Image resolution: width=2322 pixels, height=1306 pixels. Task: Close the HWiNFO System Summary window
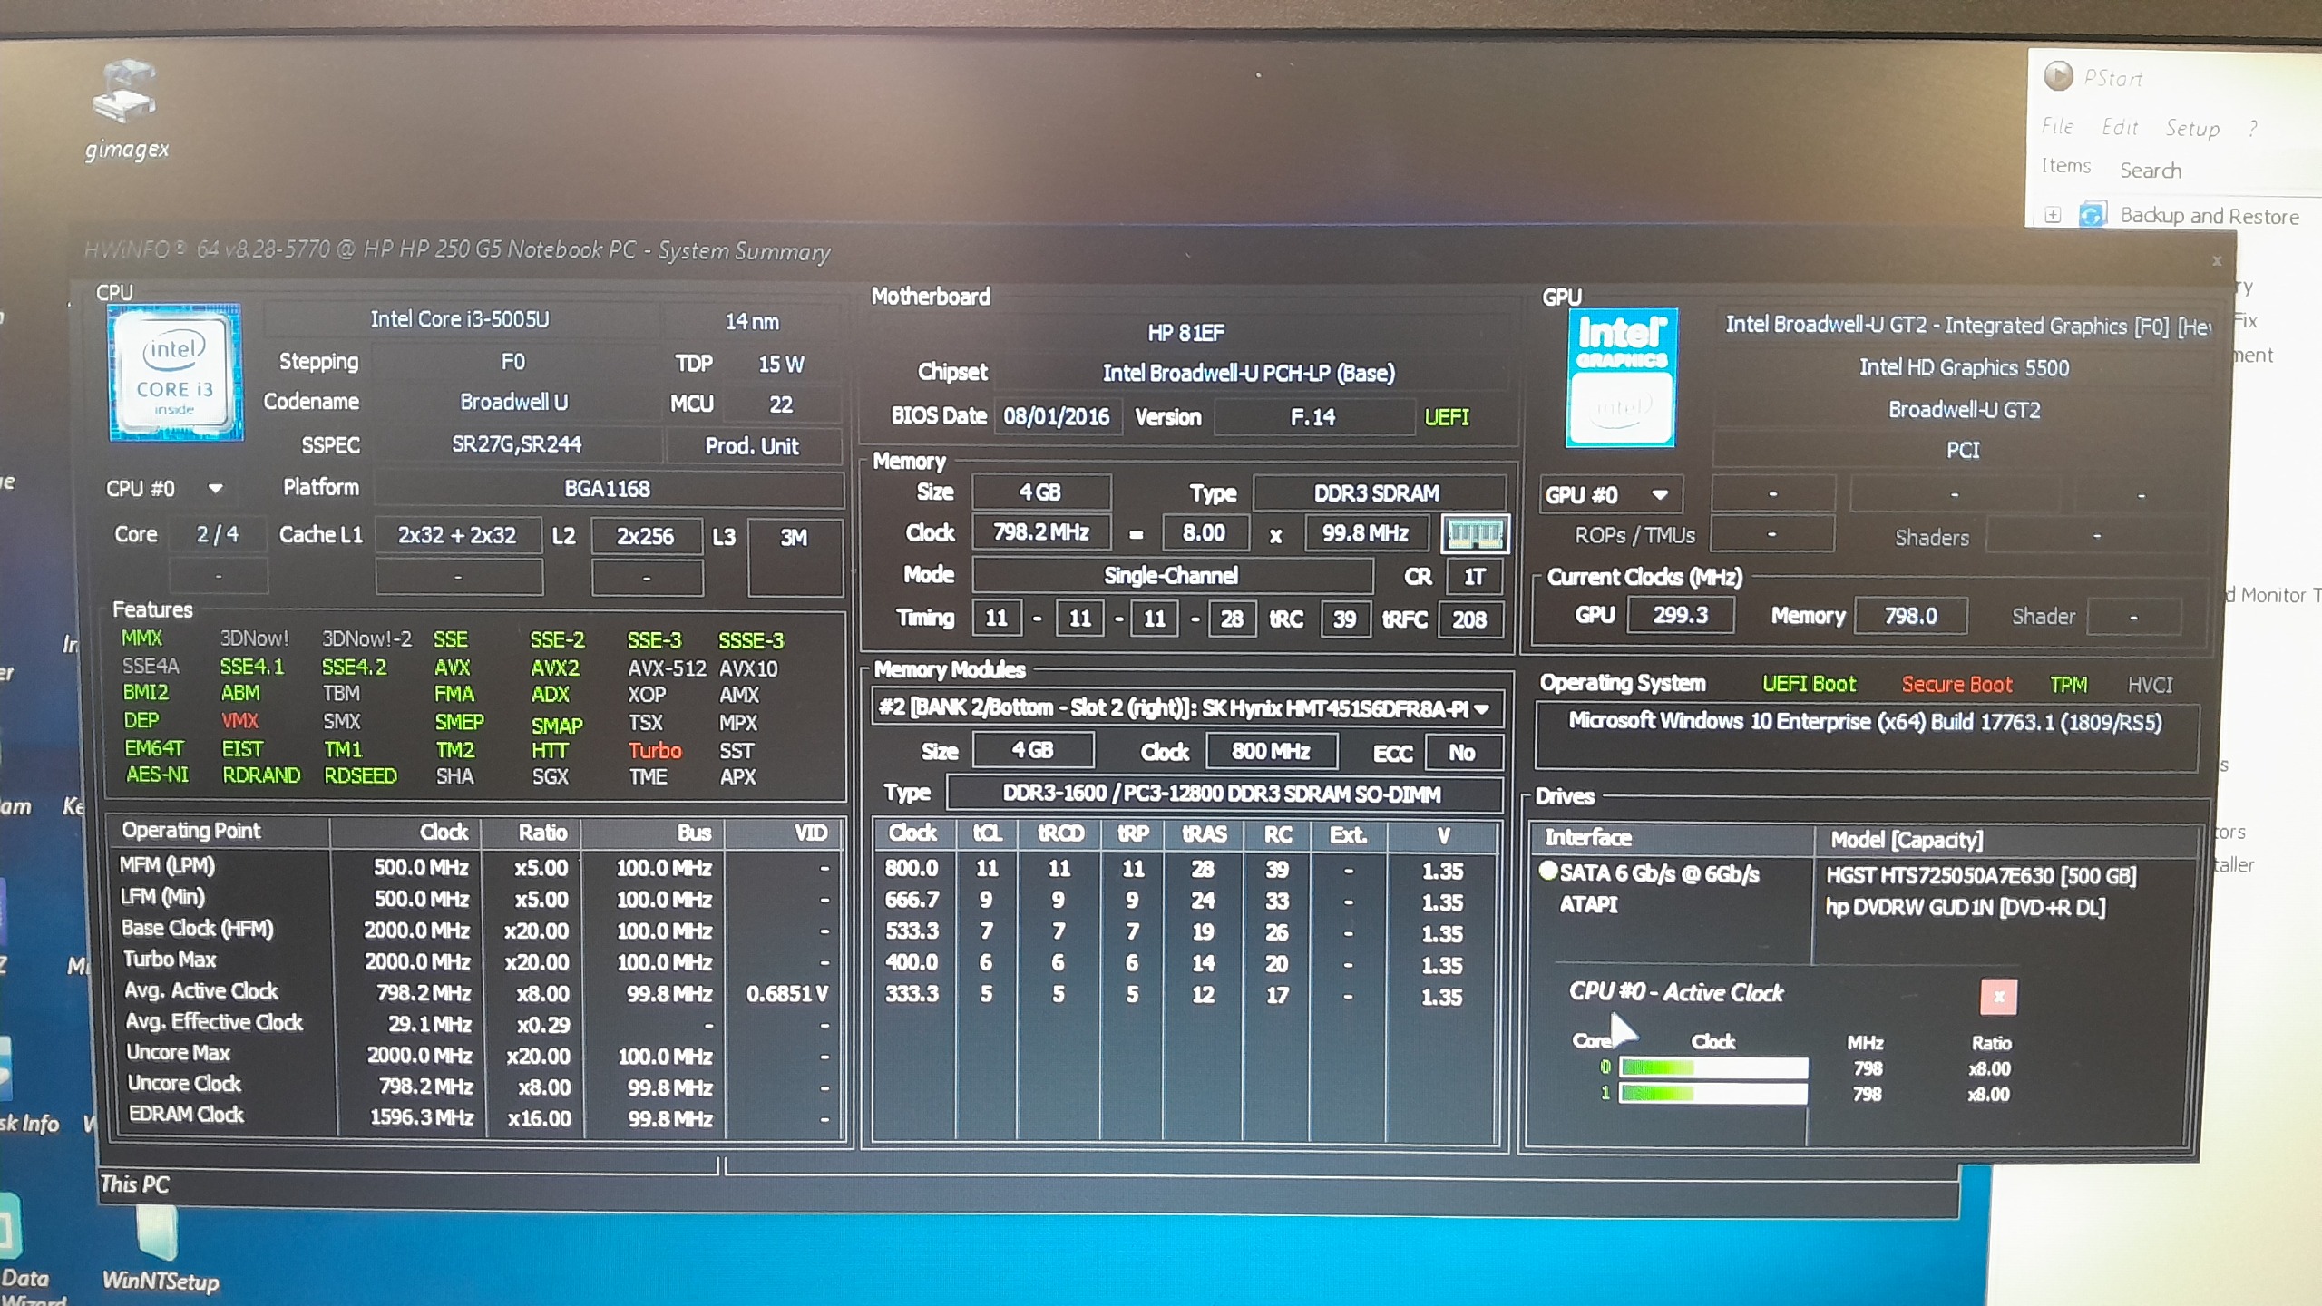pos(2217,261)
